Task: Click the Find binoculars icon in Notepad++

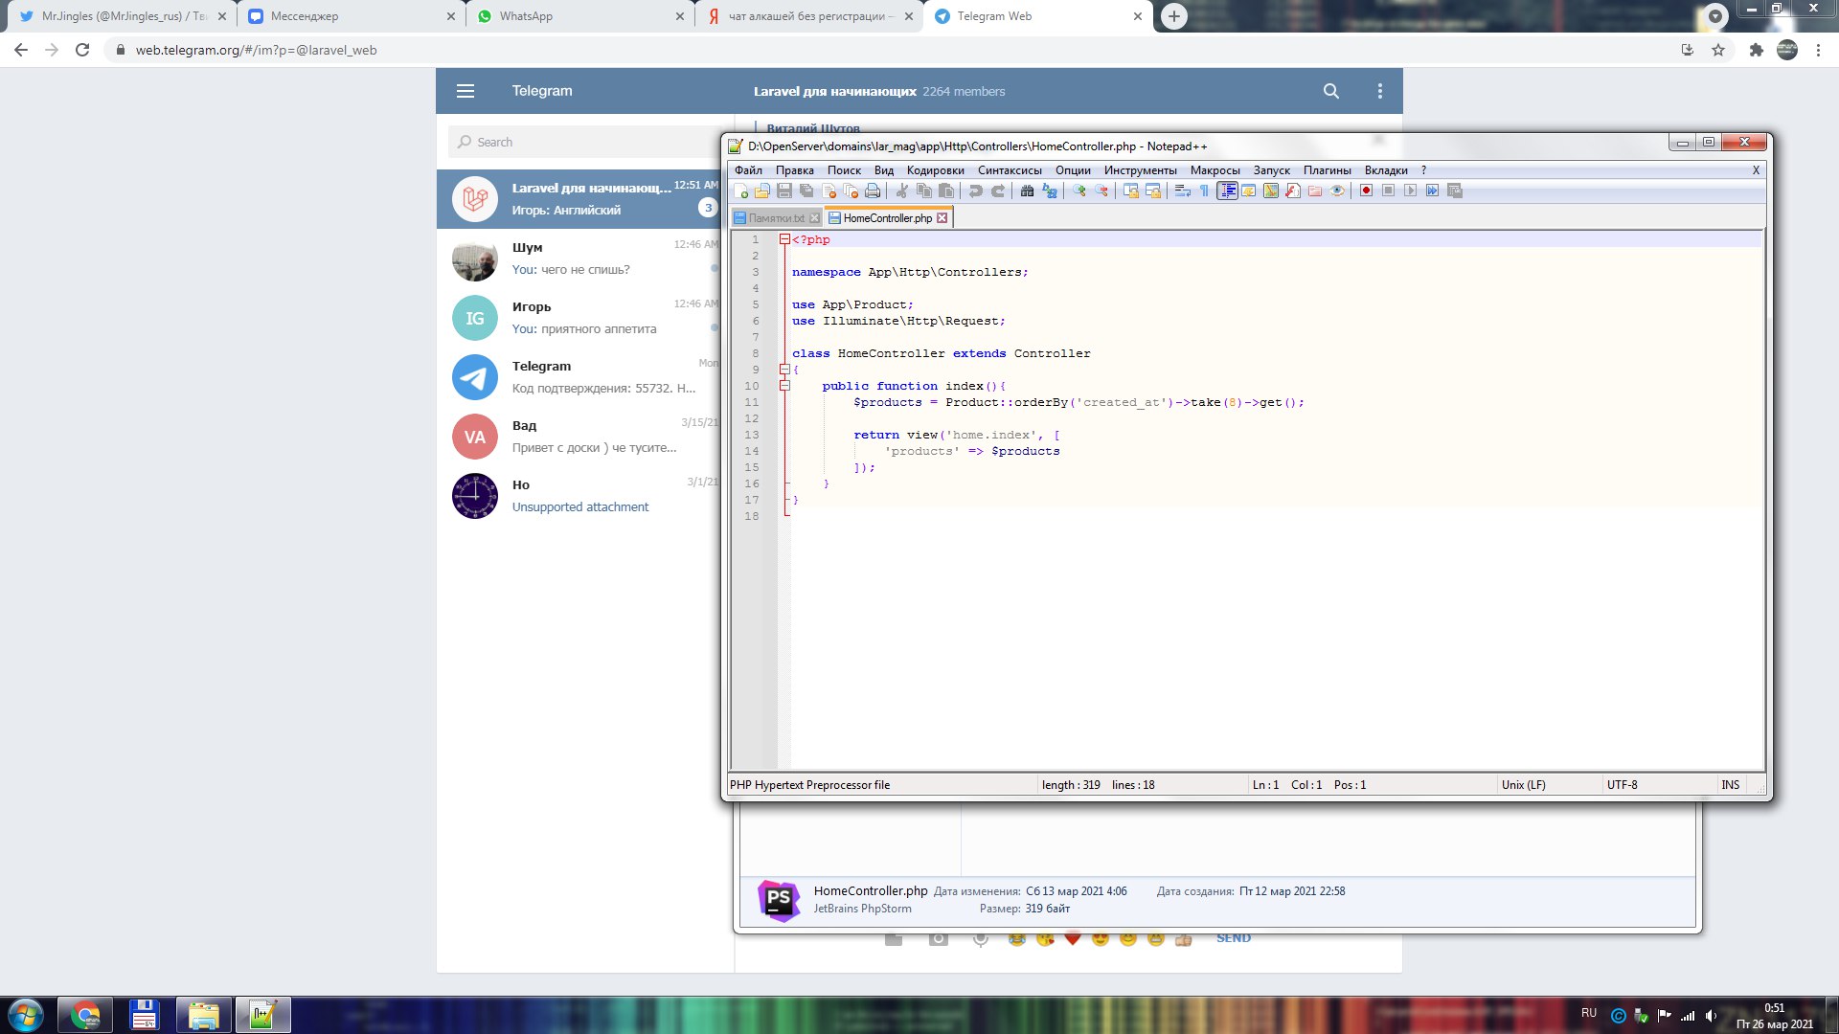Action: click(x=1027, y=191)
